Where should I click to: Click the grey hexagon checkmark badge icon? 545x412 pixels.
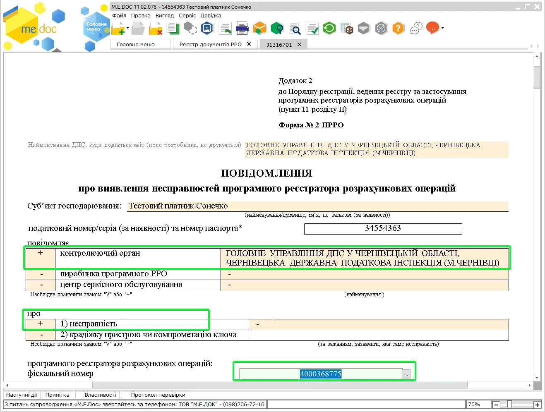click(x=382, y=29)
